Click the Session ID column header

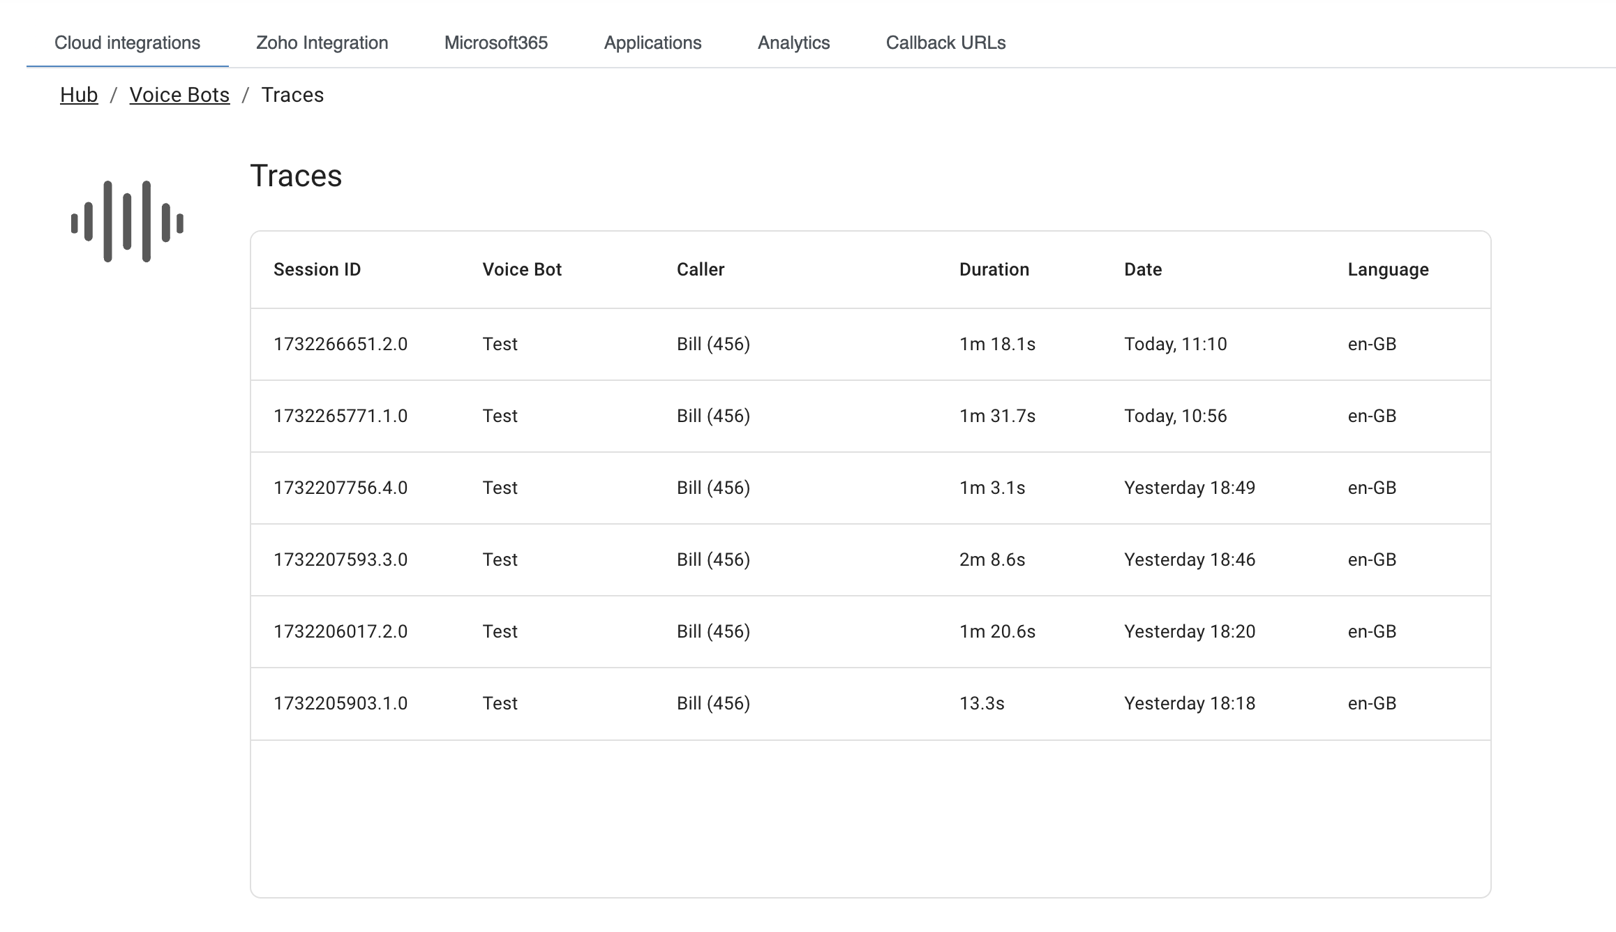tap(317, 269)
